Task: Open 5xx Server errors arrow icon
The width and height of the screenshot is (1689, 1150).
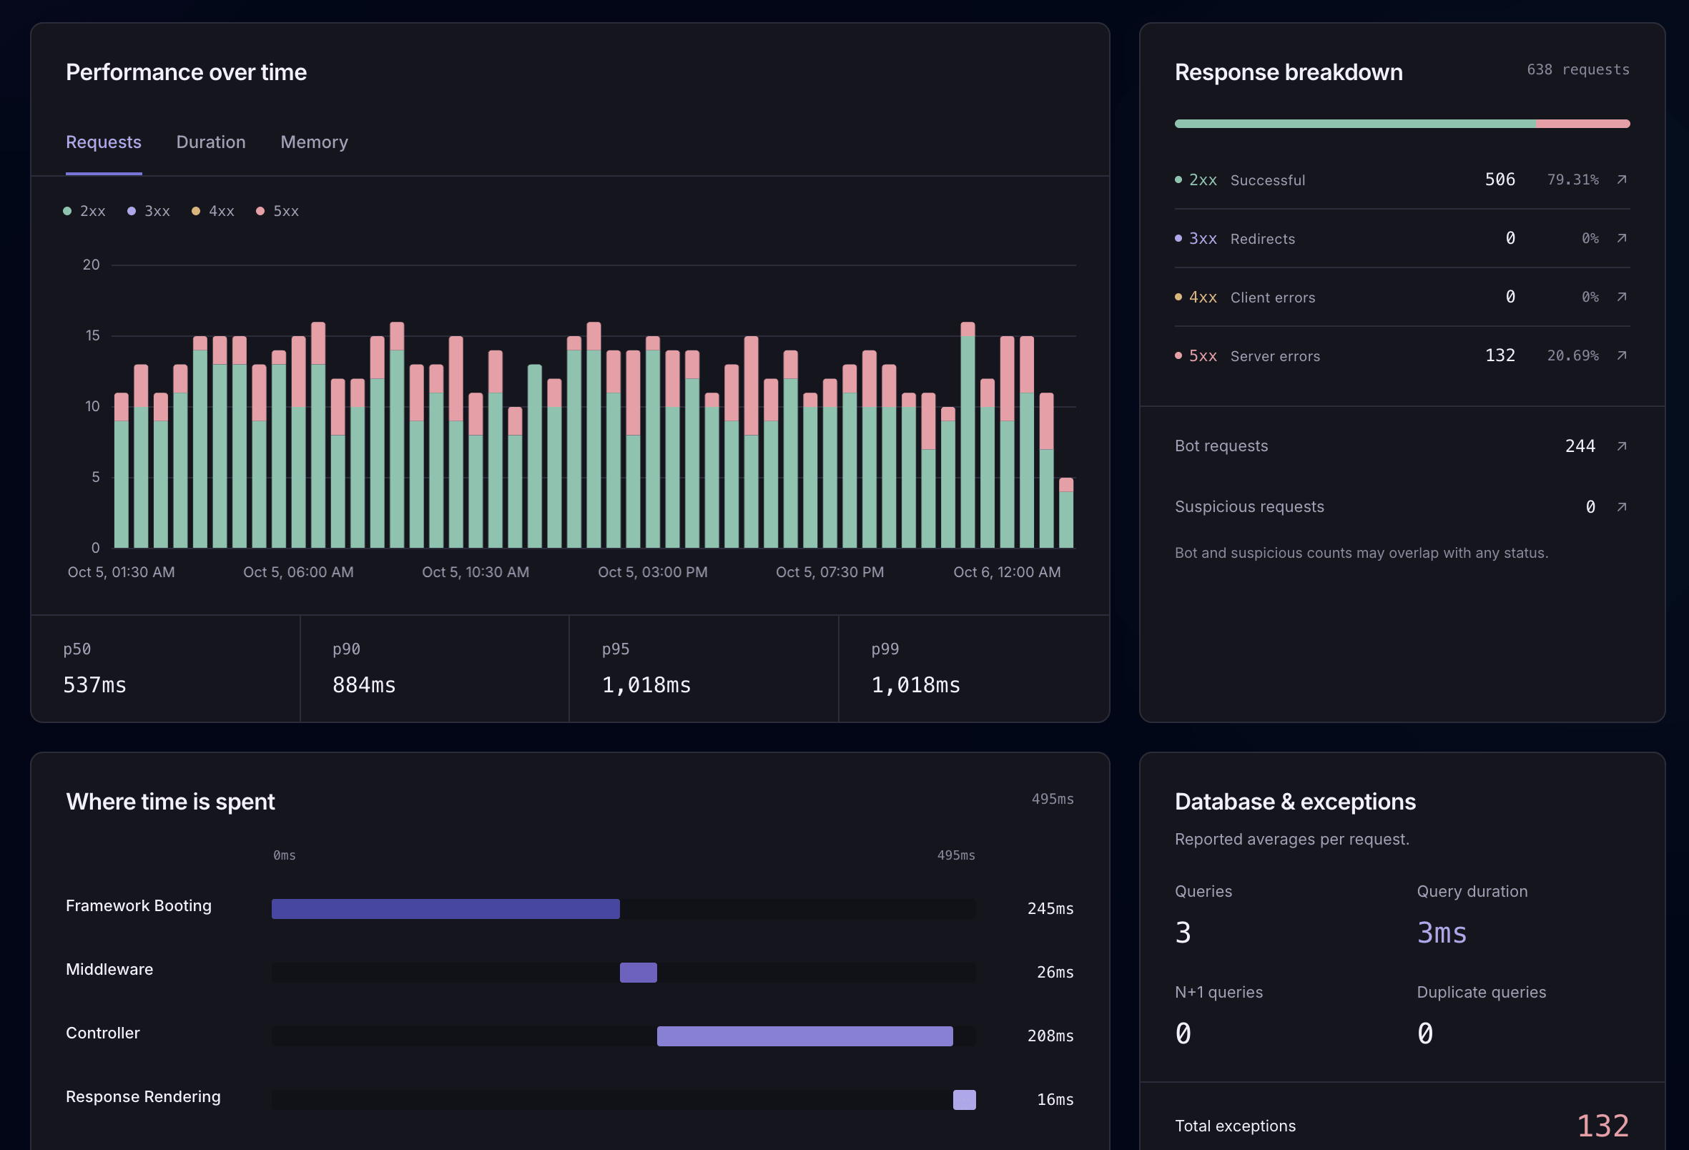Action: click(1621, 355)
